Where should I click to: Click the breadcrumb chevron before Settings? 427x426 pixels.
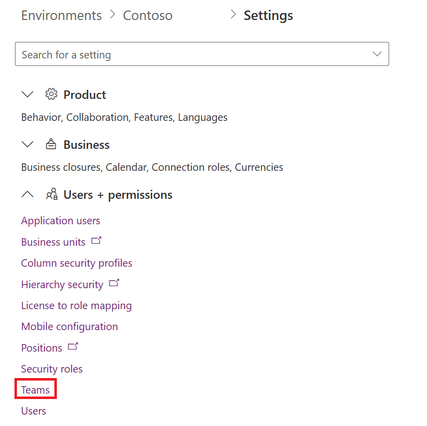pos(232,14)
